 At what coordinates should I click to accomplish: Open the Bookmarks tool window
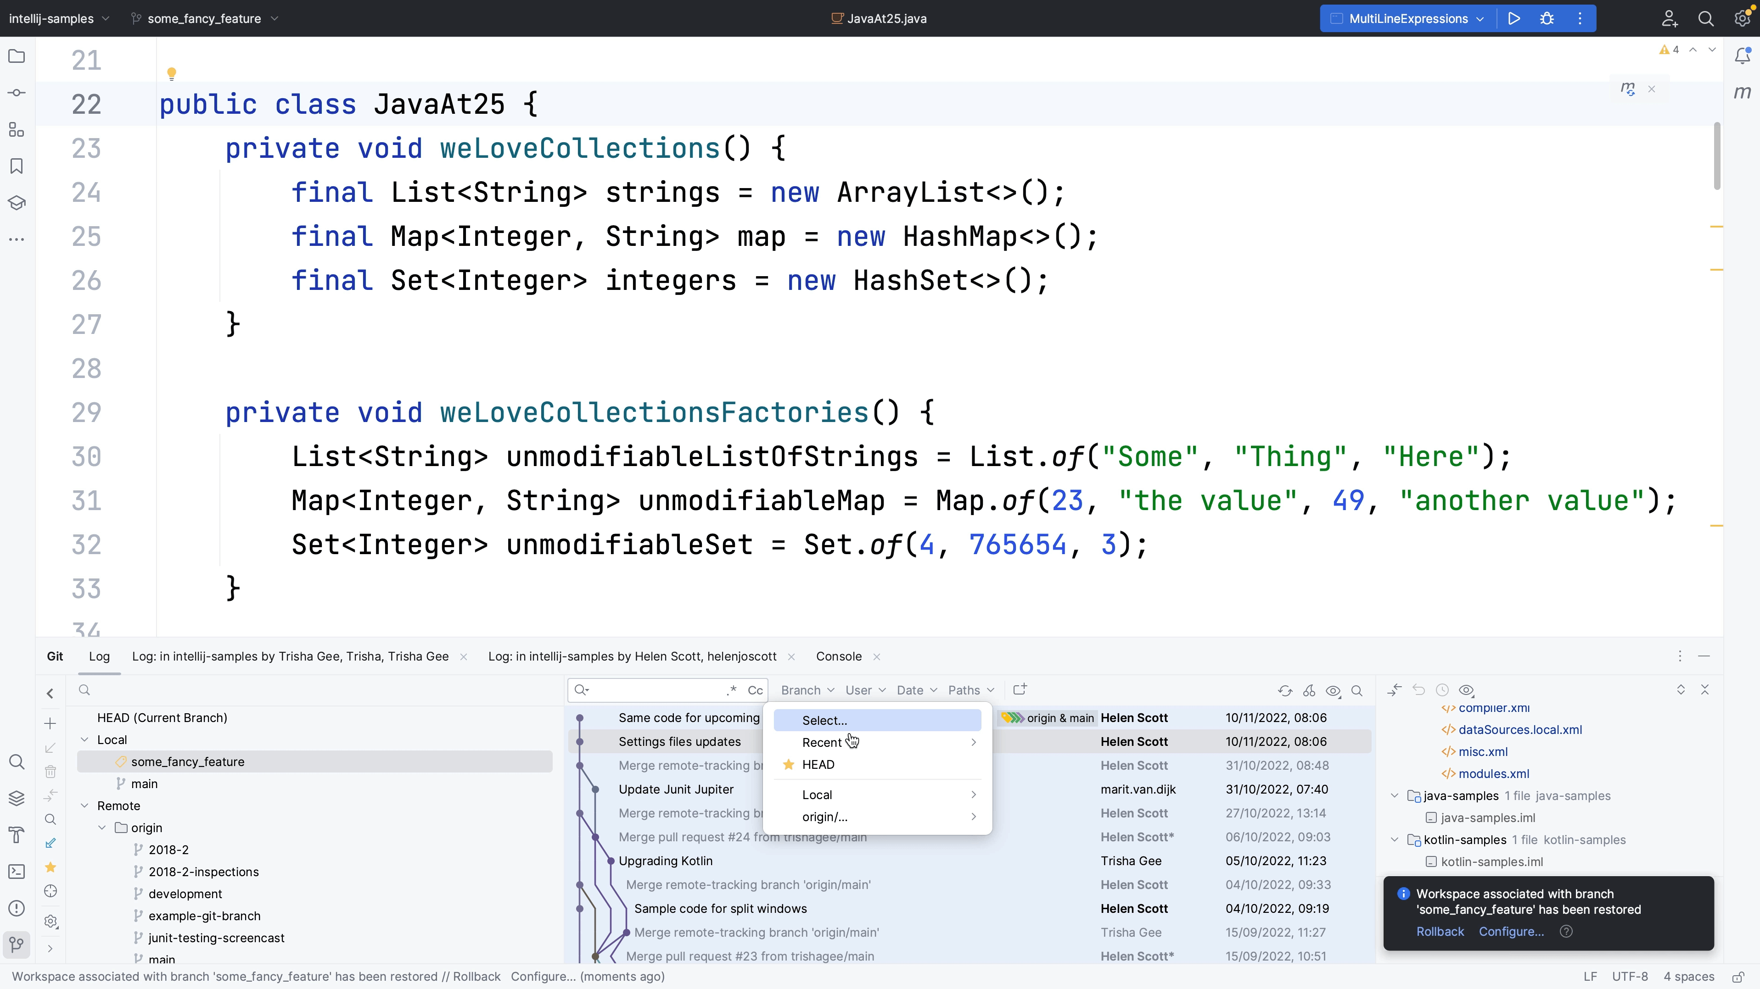[16, 166]
